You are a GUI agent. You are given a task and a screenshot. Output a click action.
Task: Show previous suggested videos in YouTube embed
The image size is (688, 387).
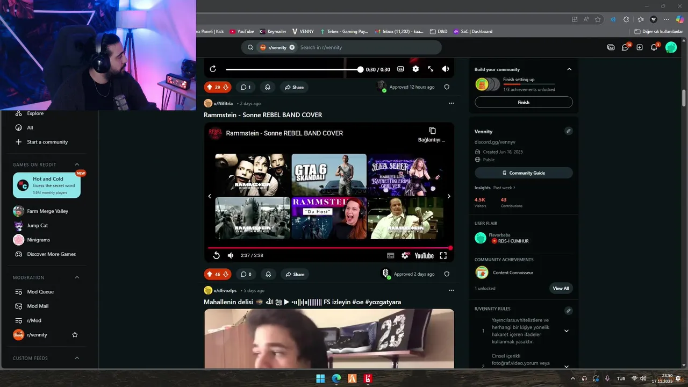tap(210, 196)
